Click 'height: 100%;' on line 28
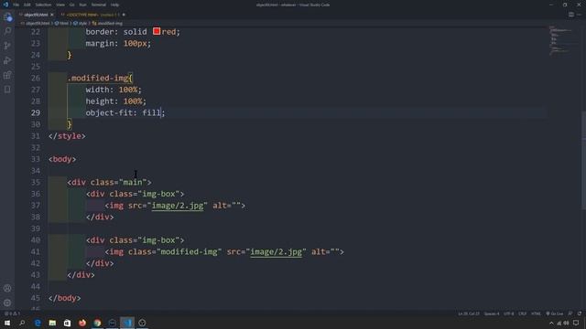This screenshot has width=586, height=329. point(116,101)
